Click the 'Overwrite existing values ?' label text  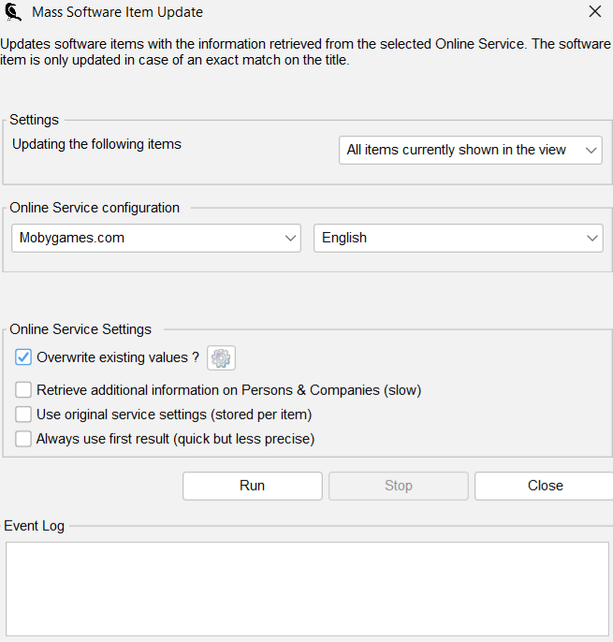coord(118,357)
